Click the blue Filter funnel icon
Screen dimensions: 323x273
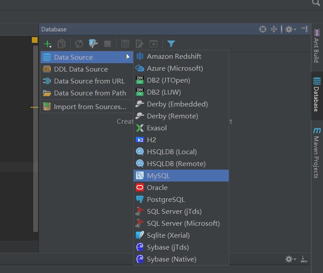[x=171, y=44]
